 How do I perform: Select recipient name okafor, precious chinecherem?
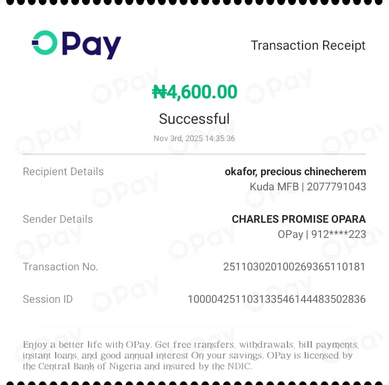click(295, 171)
